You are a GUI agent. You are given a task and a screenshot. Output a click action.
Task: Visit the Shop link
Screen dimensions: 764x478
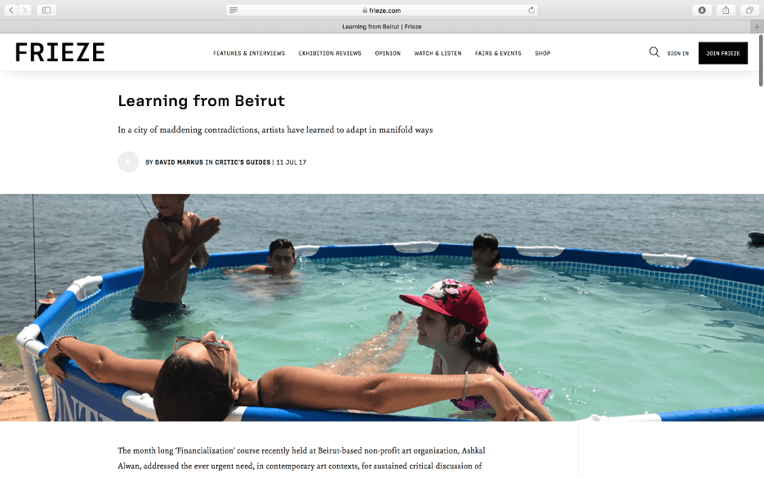[543, 54]
